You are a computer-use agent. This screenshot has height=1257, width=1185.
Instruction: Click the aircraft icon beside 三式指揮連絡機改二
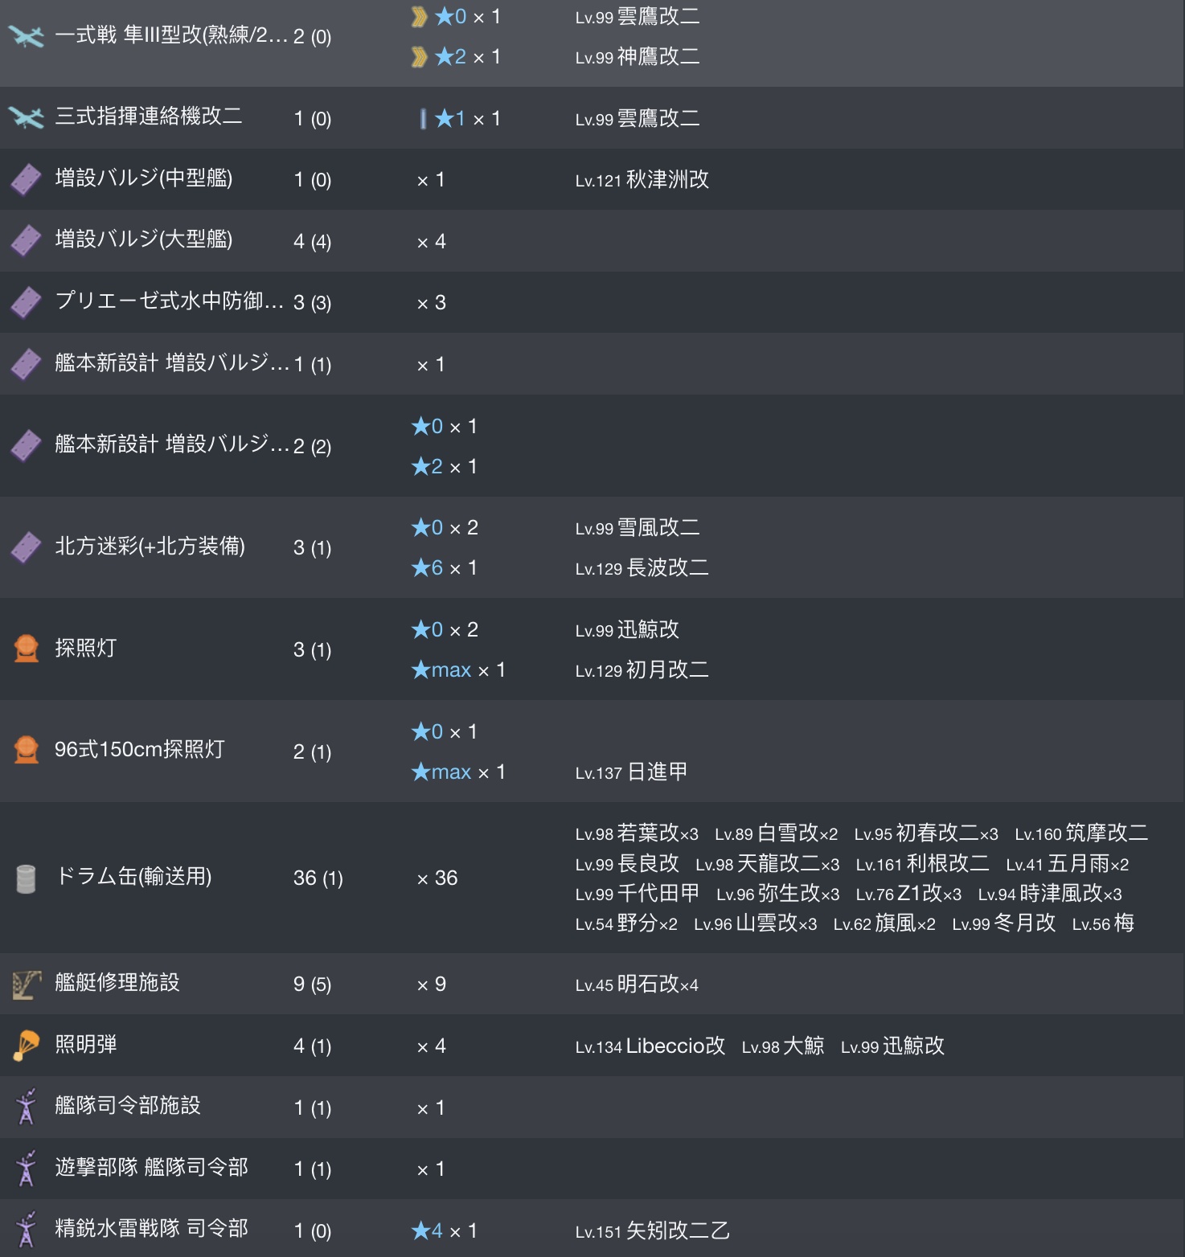click(x=26, y=117)
